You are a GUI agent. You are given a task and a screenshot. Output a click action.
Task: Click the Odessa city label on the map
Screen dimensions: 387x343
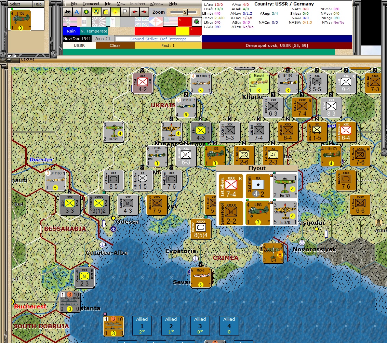(128, 222)
